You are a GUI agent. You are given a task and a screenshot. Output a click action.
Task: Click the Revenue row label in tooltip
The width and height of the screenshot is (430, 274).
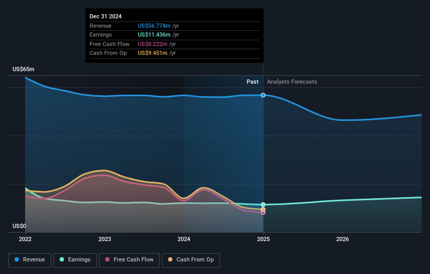[x=101, y=26]
